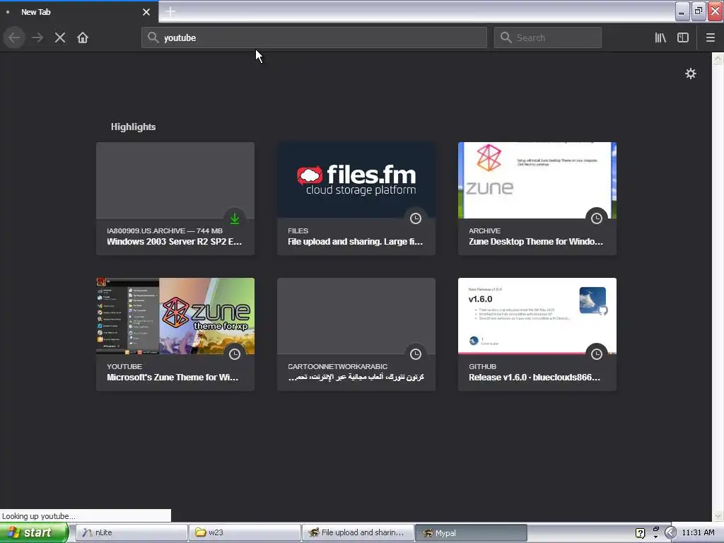Click the address bar containing youtube
724x543 pixels.
pos(314,38)
